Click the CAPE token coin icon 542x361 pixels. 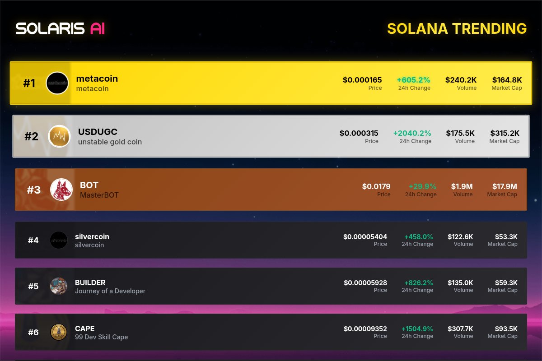click(x=59, y=332)
